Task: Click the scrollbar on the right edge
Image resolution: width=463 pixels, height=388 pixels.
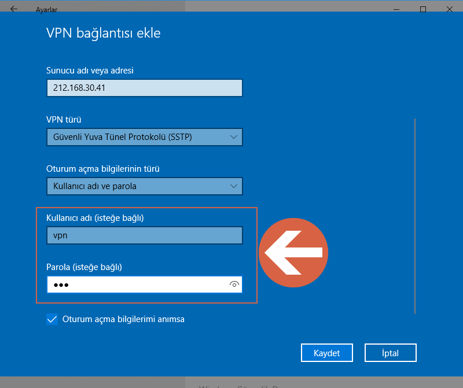Action: pos(415,208)
